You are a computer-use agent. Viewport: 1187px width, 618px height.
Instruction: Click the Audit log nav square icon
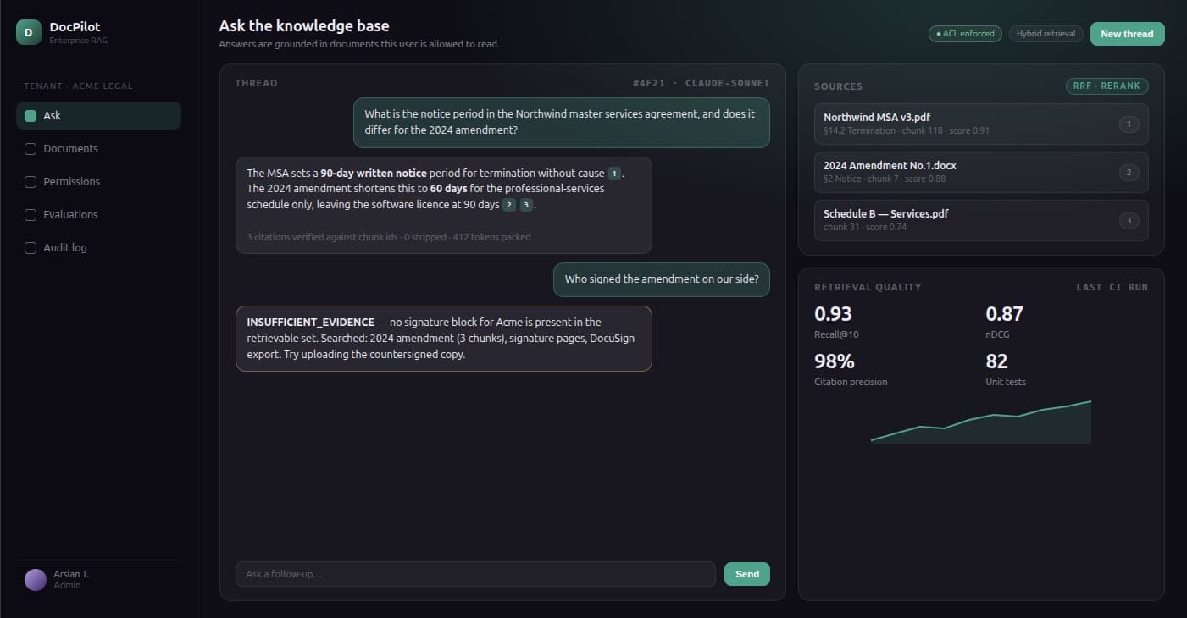pos(31,248)
